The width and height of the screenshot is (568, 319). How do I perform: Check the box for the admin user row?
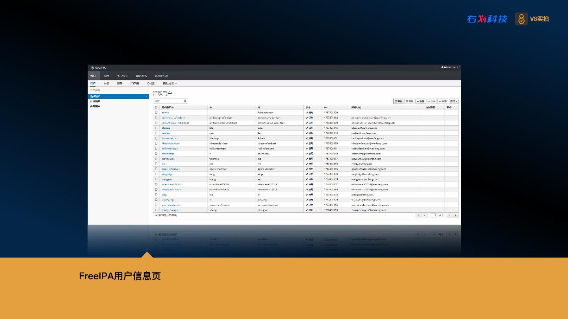156,113
